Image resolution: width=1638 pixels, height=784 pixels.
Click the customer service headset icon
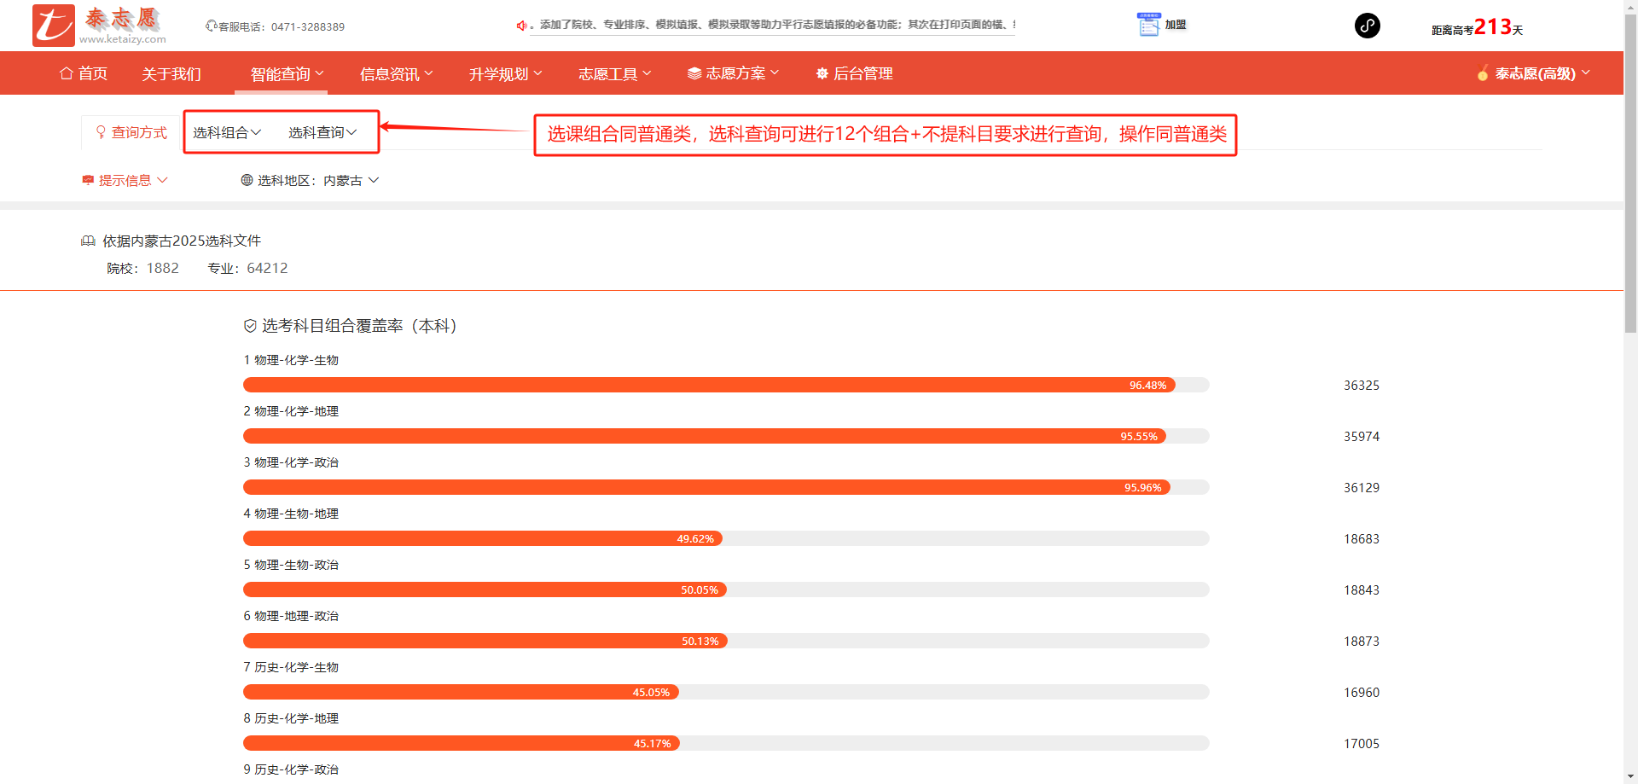[211, 26]
